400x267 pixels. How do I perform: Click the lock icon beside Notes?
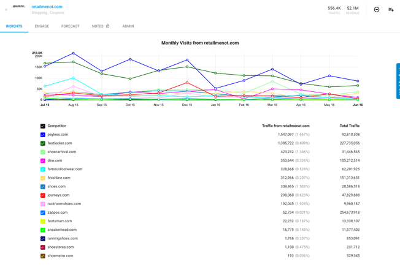click(x=107, y=26)
